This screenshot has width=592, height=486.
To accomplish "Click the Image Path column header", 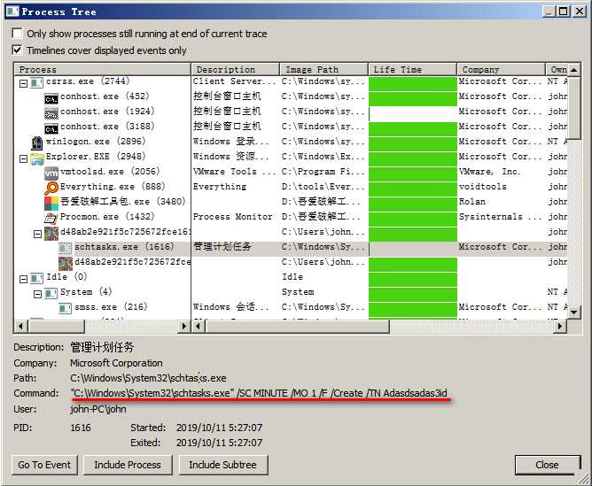I will (324, 69).
